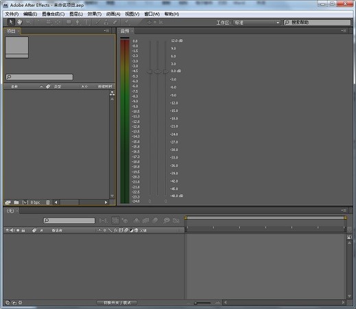Viewport: 356px width, 309px height.
Task: Click the switches/modes toggle button
Action: pyautogui.click(x=117, y=303)
